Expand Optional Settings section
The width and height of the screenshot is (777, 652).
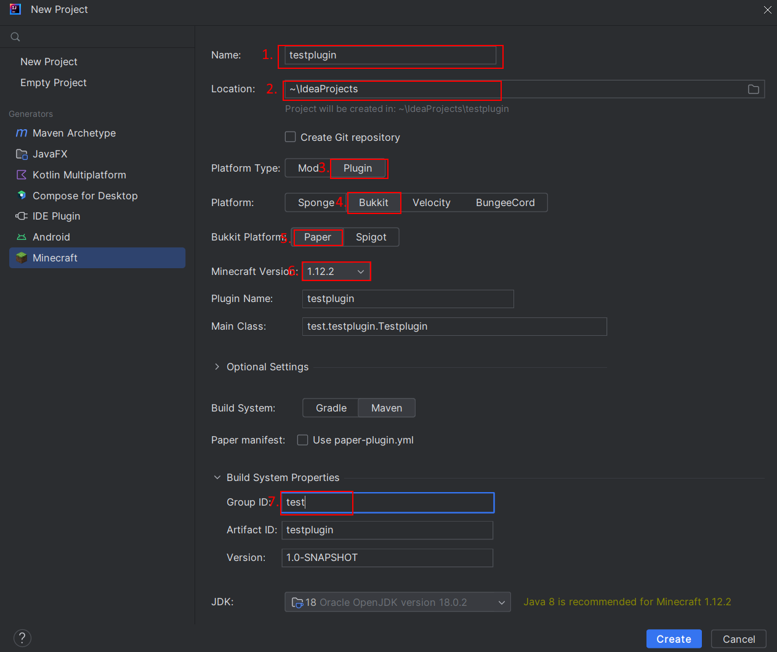pos(217,367)
